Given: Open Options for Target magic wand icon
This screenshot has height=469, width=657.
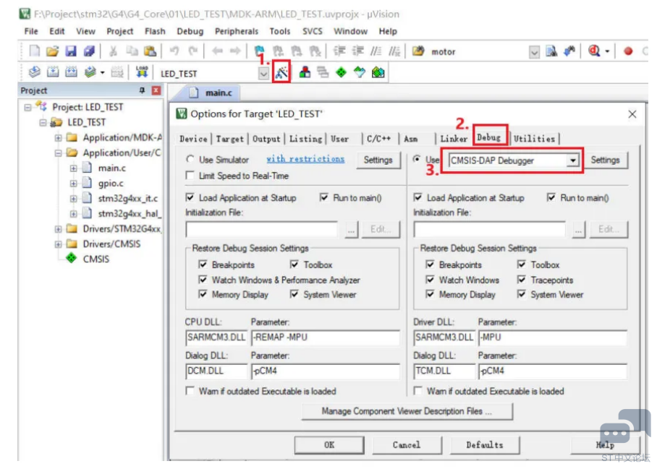Looking at the screenshot, I should coord(281,72).
